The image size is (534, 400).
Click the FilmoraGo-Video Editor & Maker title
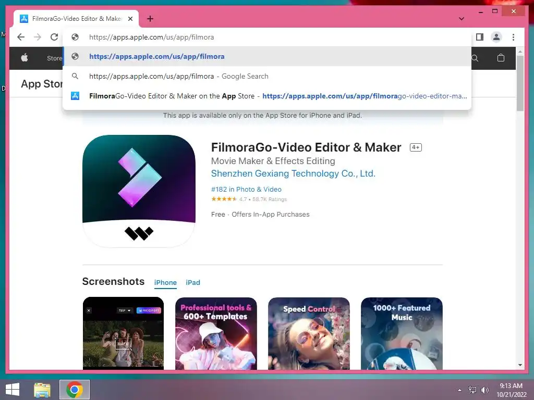pos(306,147)
